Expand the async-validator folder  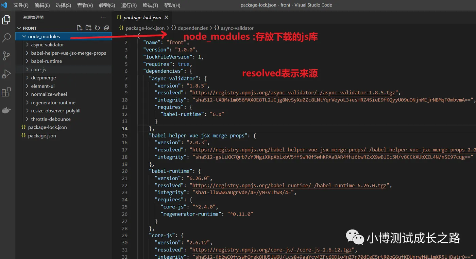coord(27,44)
